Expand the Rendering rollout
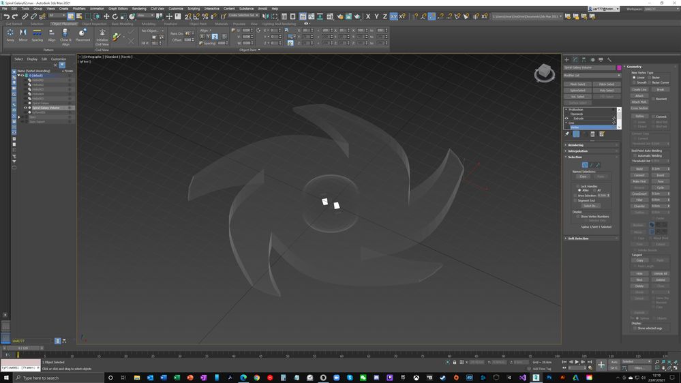Image resolution: width=681 pixels, height=383 pixels. coord(592,145)
